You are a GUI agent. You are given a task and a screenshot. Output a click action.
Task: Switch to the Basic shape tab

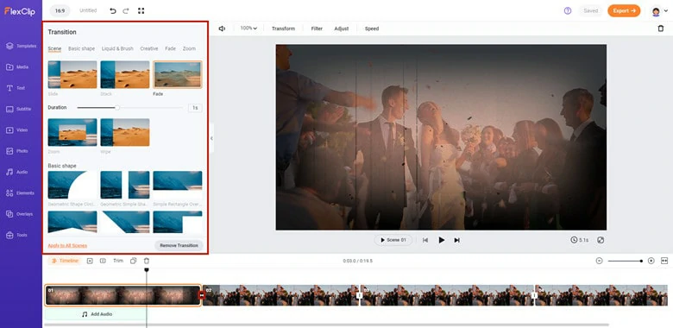(82, 48)
